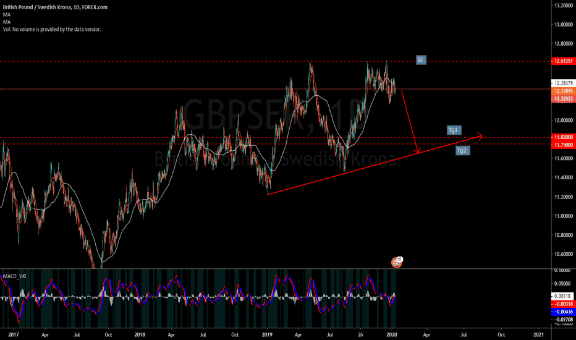Screen dimensions: 576x340
Task: Click the 10.80000 price axis value
Action: point(564,235)
